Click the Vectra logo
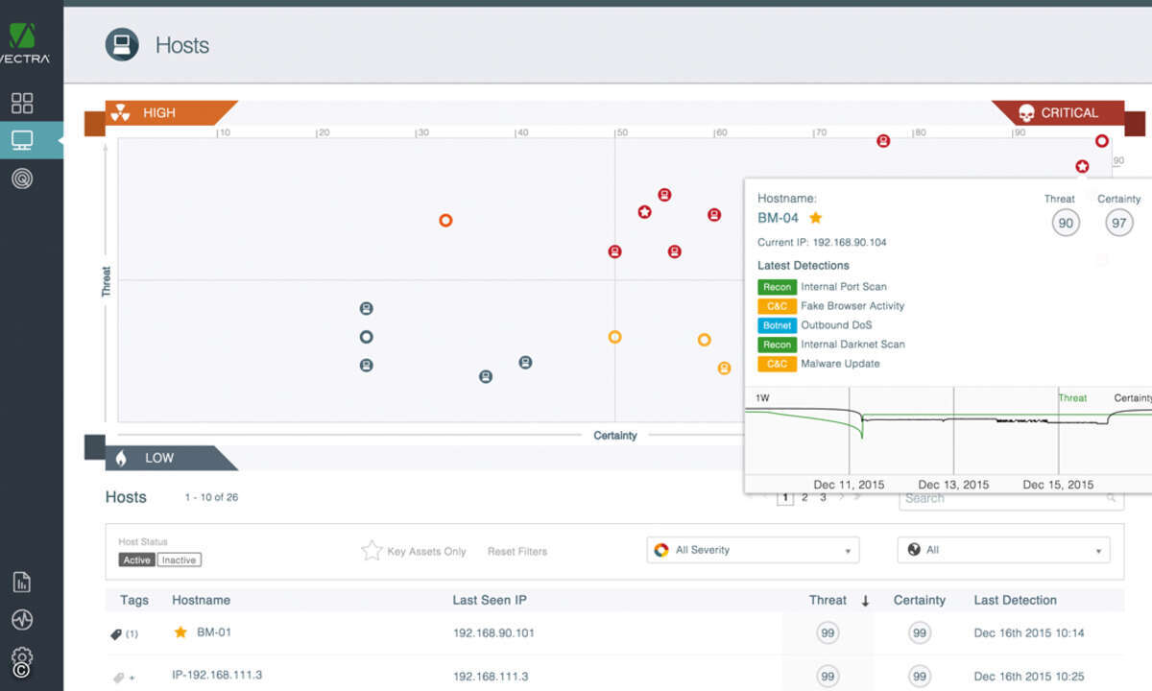Screen dimensions: 1152x691 24,45
